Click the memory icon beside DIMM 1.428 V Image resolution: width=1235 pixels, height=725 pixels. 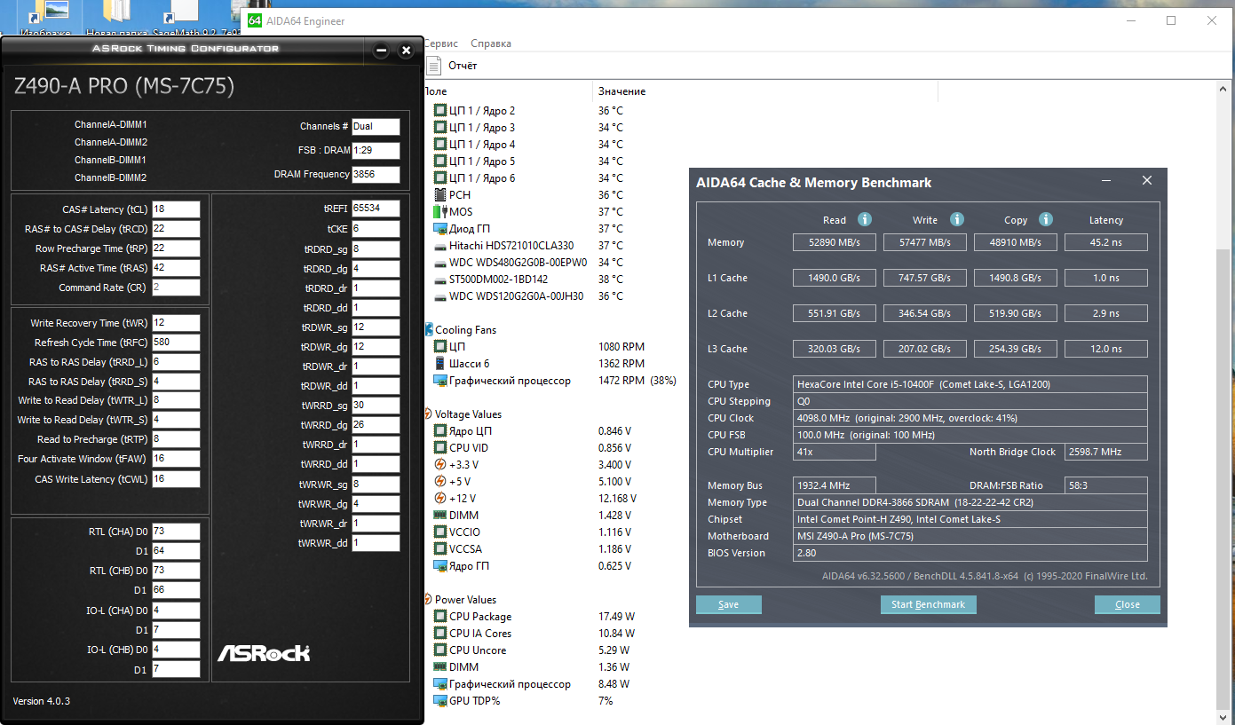pyautogui.click(x=440, y=516)
